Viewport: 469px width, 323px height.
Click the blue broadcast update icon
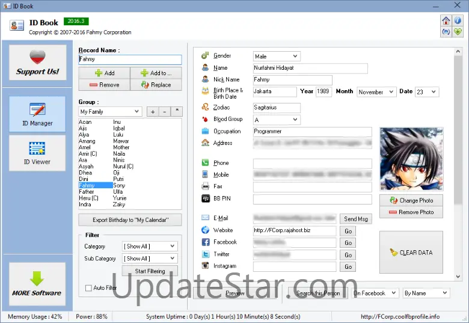coord(446,32)
